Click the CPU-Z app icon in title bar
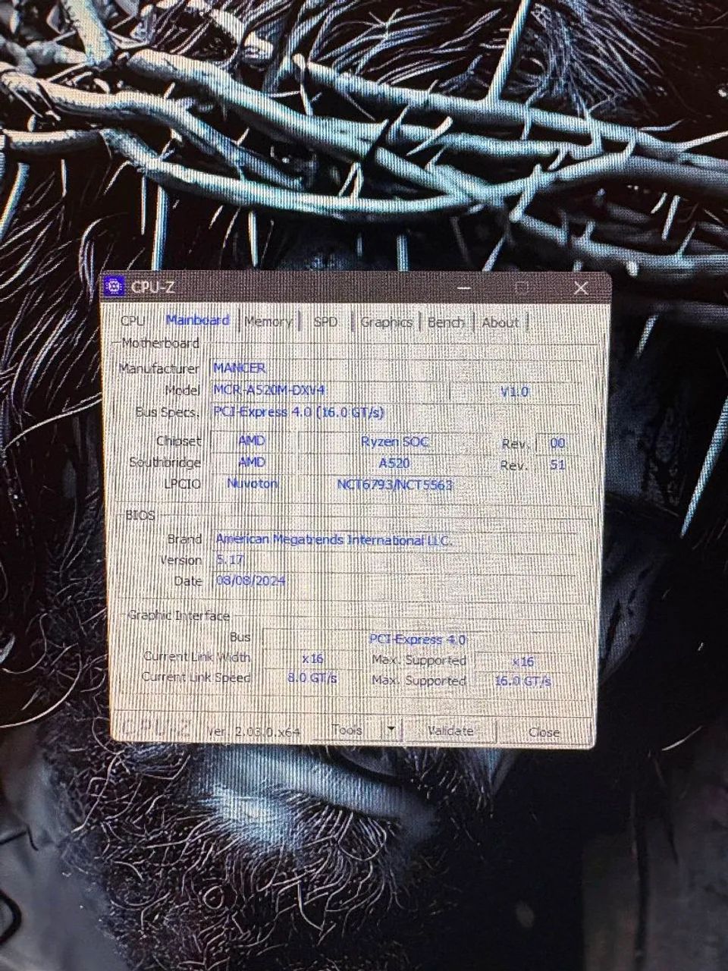Screen dimensions: 728x971 click(x=115, y=287)
